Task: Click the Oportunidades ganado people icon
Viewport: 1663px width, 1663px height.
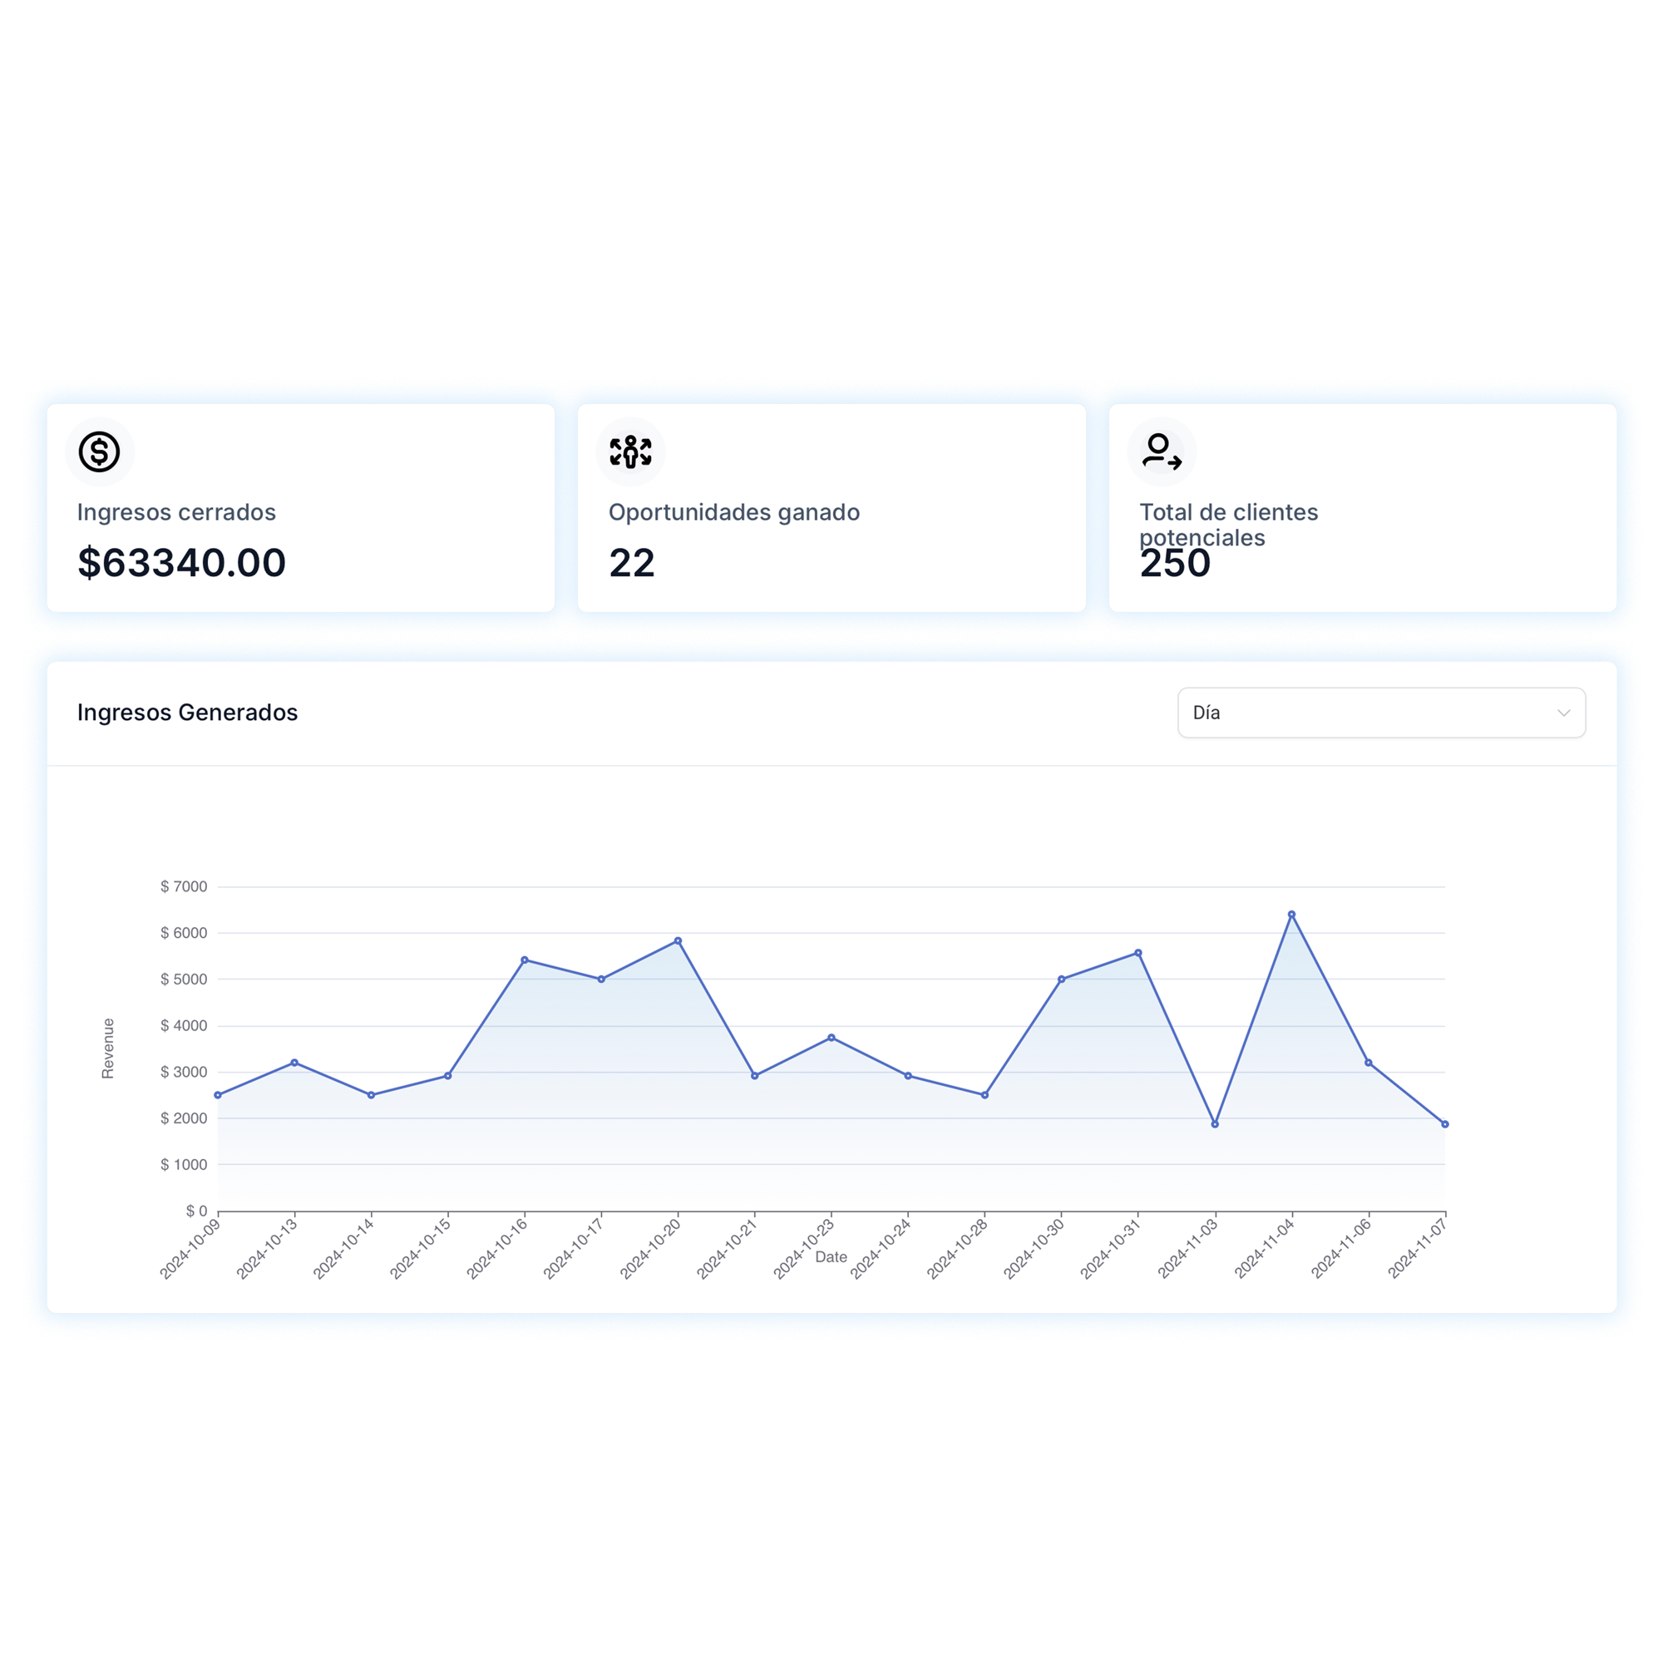Action: tap(630, 451)
